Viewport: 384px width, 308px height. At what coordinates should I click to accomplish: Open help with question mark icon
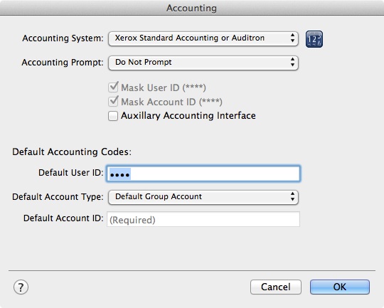[x=21, y=287]
